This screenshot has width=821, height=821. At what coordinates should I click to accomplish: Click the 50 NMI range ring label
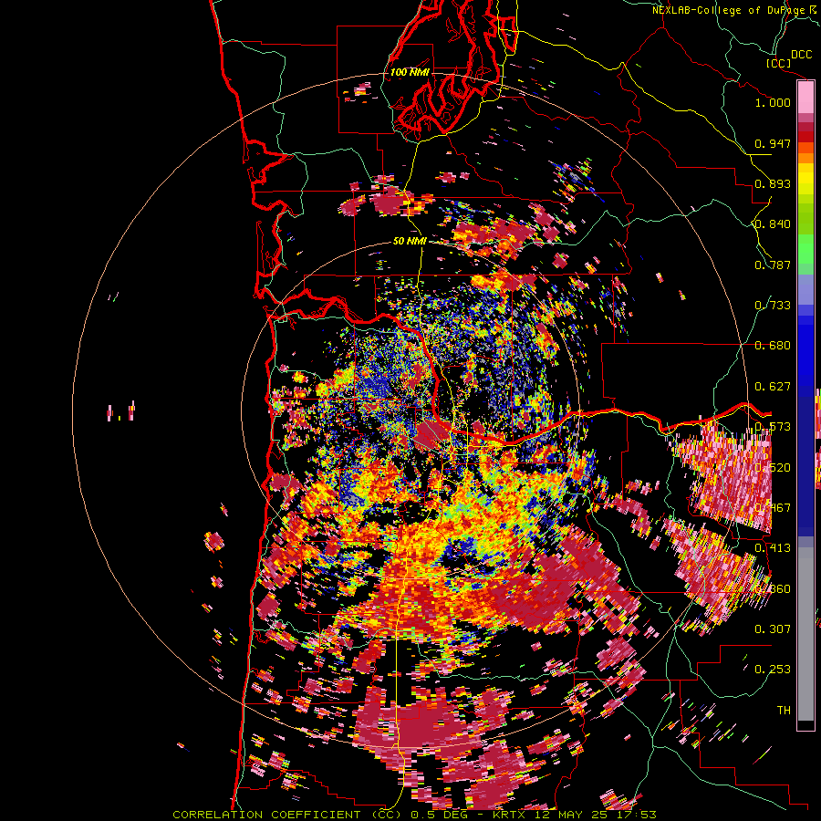[x=410, y=241]
